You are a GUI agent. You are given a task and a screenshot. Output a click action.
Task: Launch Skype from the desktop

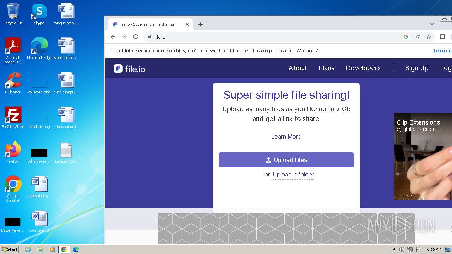pyautogui.click(x=39, y=14)
